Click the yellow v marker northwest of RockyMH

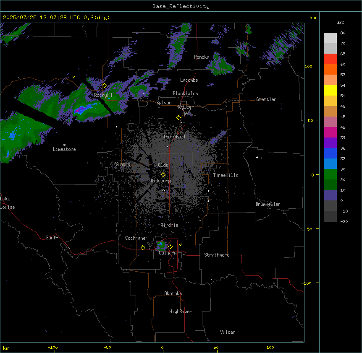click(x=73, y=77)
